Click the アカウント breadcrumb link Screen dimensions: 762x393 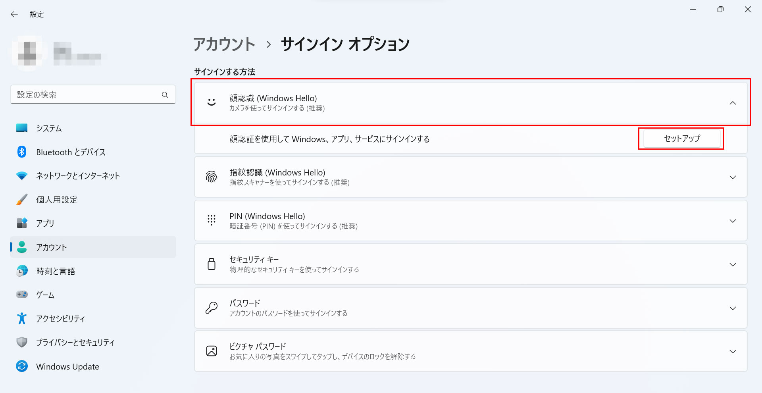pyautogui.click(x=224, y=44)
